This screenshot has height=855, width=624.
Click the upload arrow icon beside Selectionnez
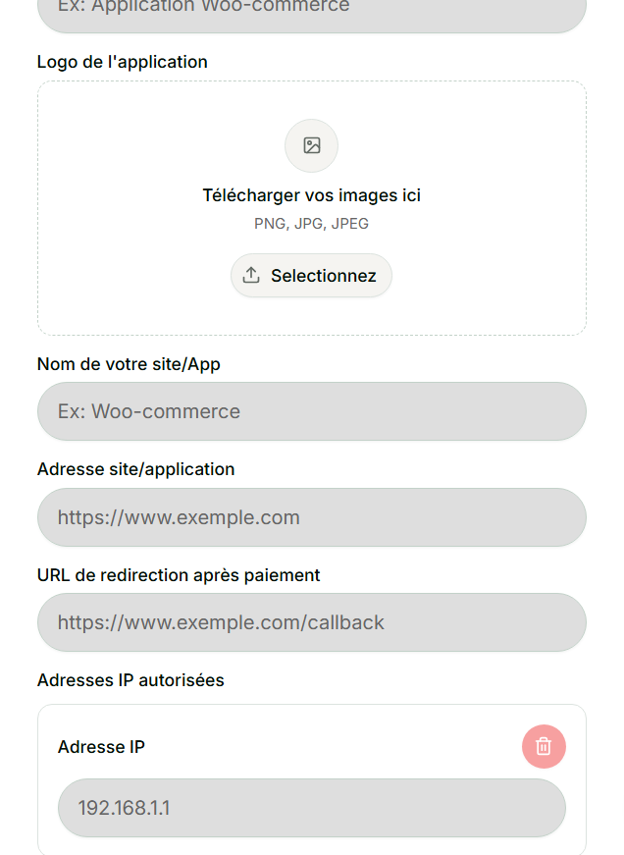(x=251, y=276)
